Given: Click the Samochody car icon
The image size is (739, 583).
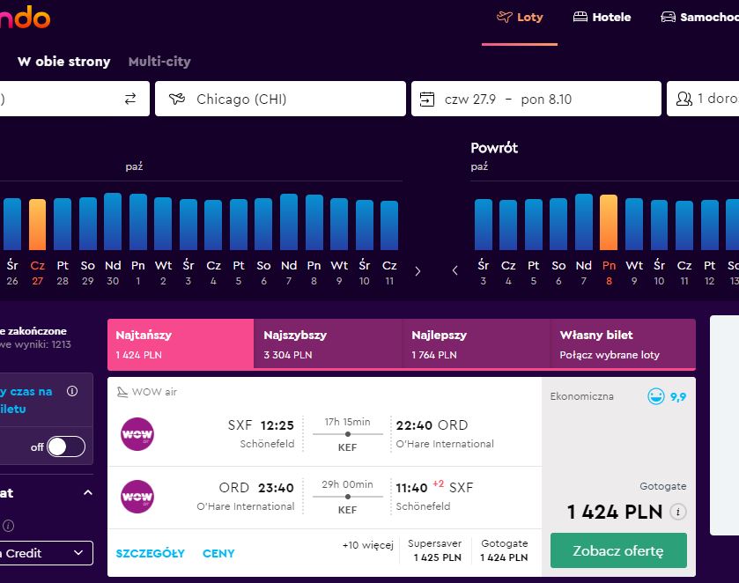Looking at the screenshot, I should (x=668, y=17).
